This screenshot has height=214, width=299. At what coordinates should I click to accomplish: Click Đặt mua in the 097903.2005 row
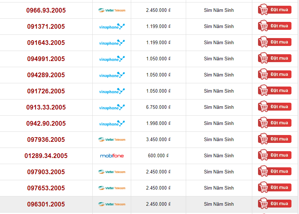tap(275, 171)
